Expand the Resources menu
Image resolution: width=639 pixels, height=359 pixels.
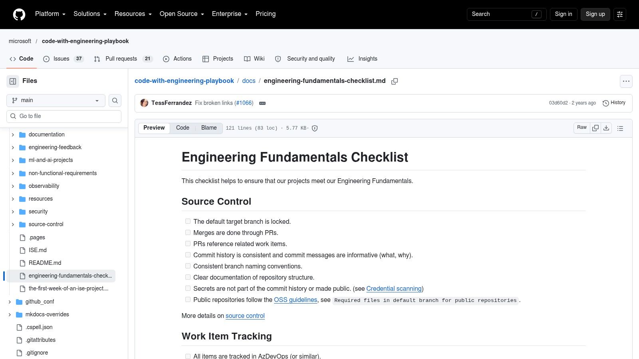point(133,14)
